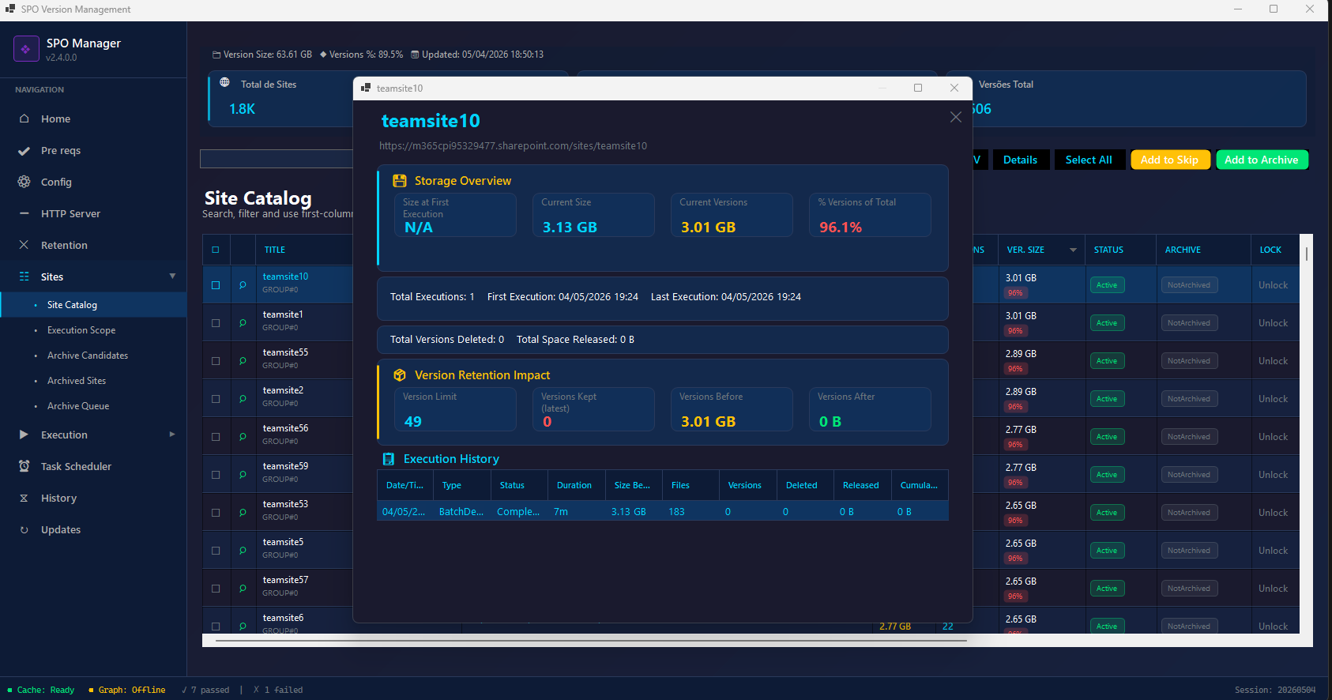Click the Select All button
Screen dimensions: 1332x700
pos(1089,160)
